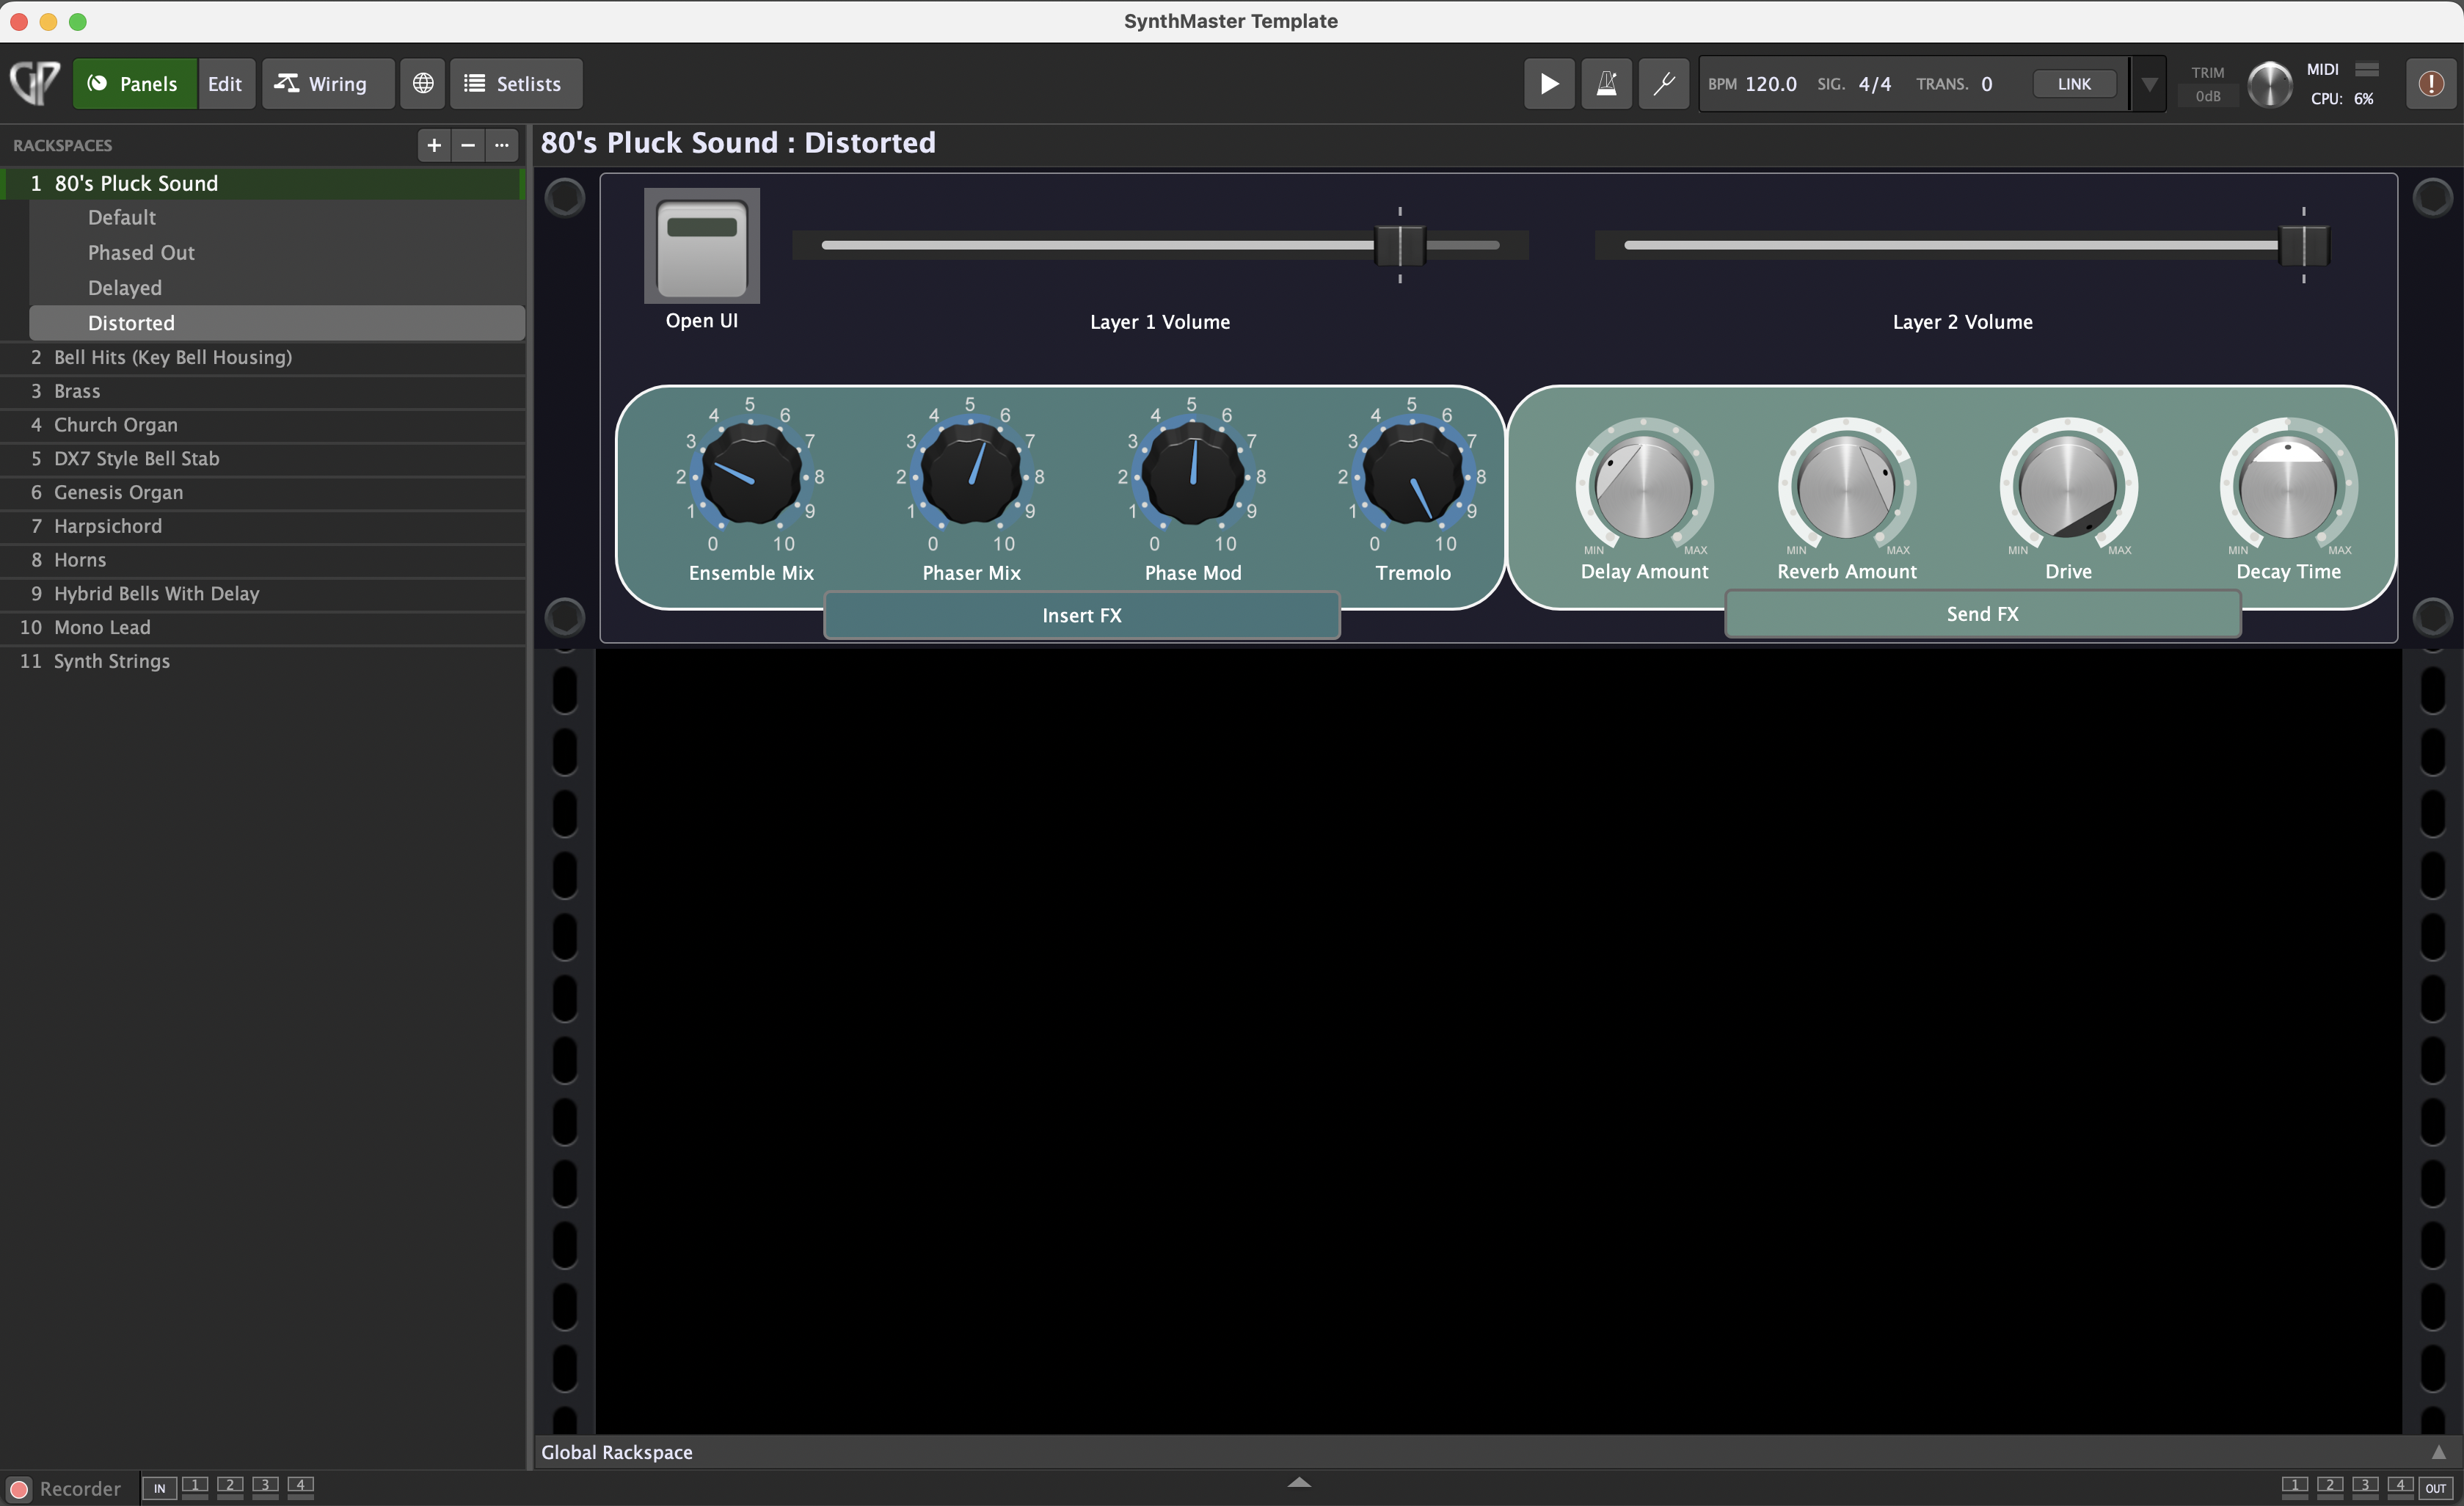Viewport: 2464px width, 1506px height.
Task: Select the Harpsichord rackspace
Action: pos(263,526)
